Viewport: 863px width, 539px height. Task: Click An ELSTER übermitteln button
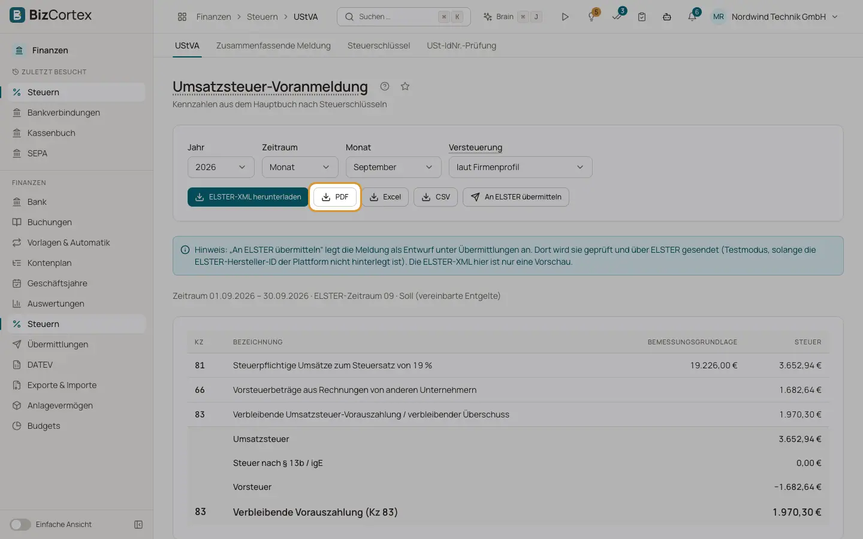click(516, 197)
